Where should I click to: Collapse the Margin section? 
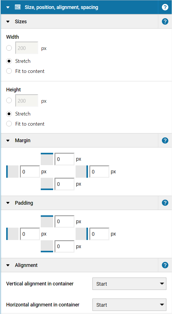pyautogui.click(x=8, y=140)
